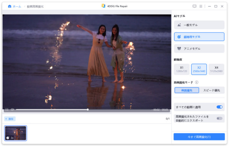Switch to 画質優先 mode
This screenshot has height=146, width=229.
187,90
